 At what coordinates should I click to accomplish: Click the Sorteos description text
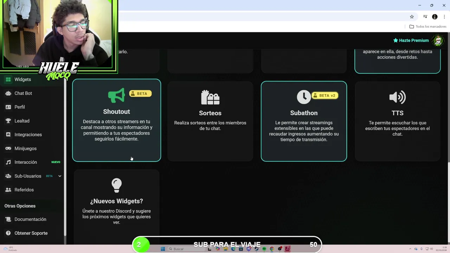click(x=210, y=125)
